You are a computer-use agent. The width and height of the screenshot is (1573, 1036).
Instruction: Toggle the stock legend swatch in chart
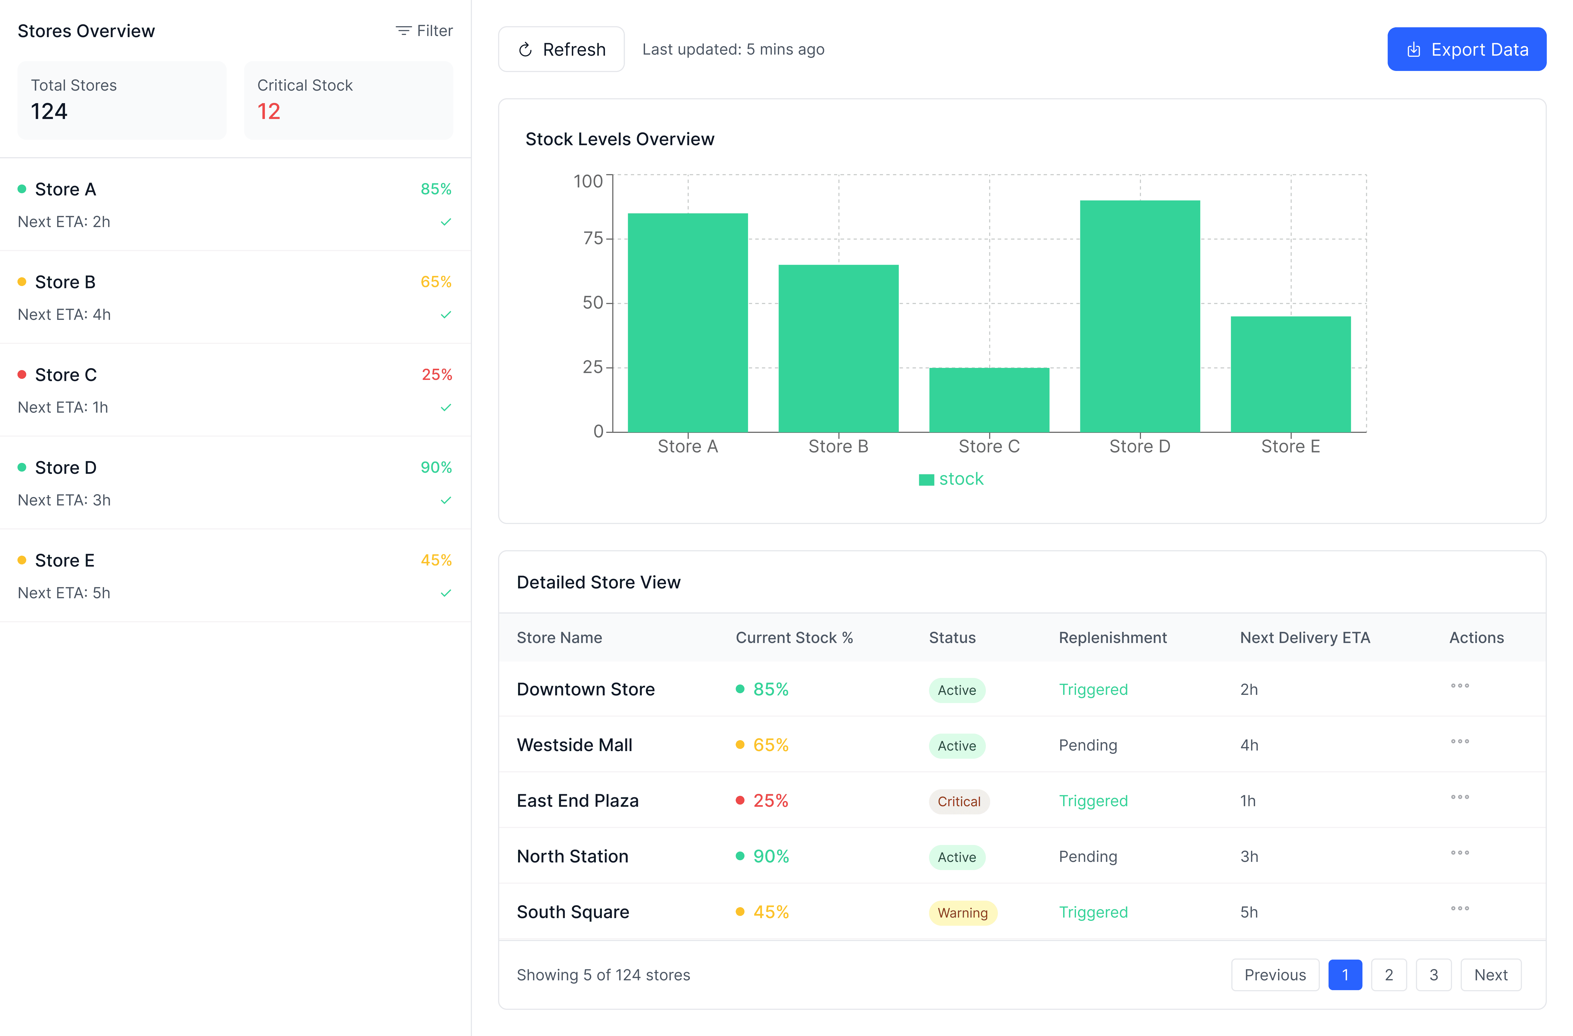[x=926, y=480]
